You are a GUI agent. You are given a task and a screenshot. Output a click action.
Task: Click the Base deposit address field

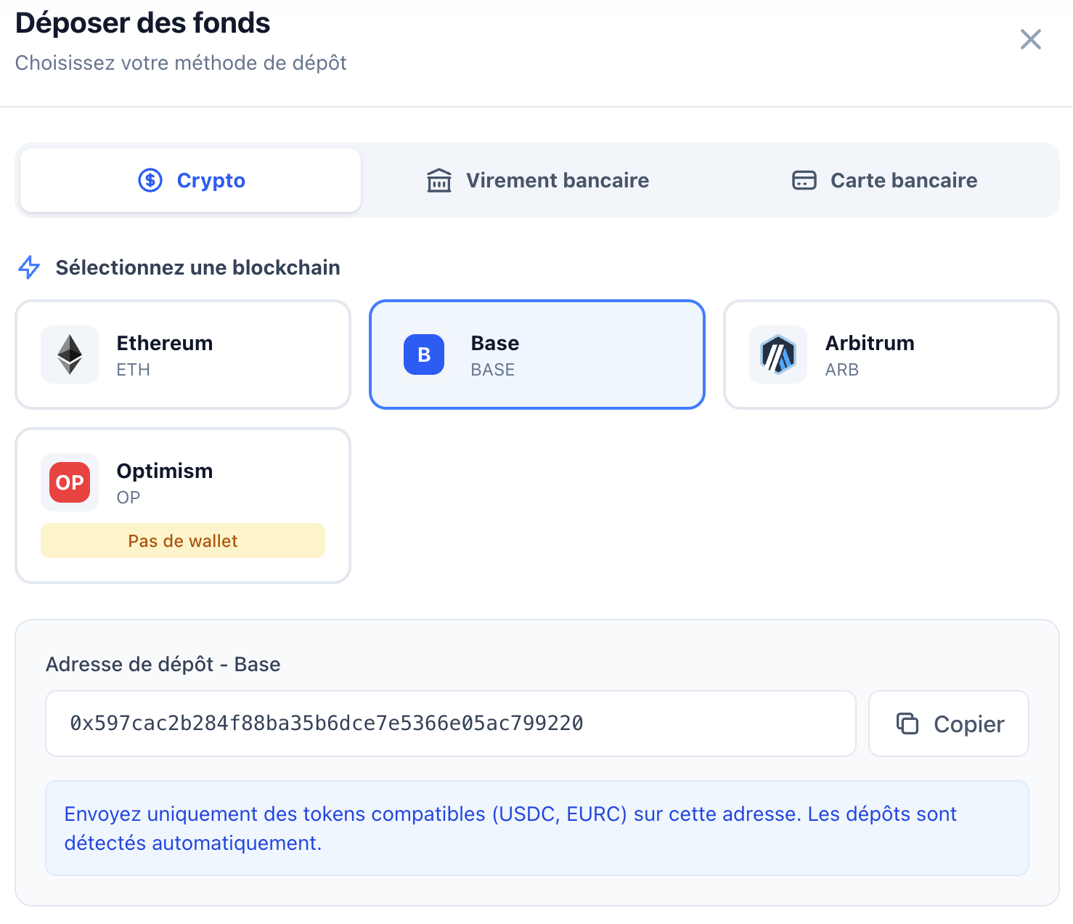tap(450, 724)
